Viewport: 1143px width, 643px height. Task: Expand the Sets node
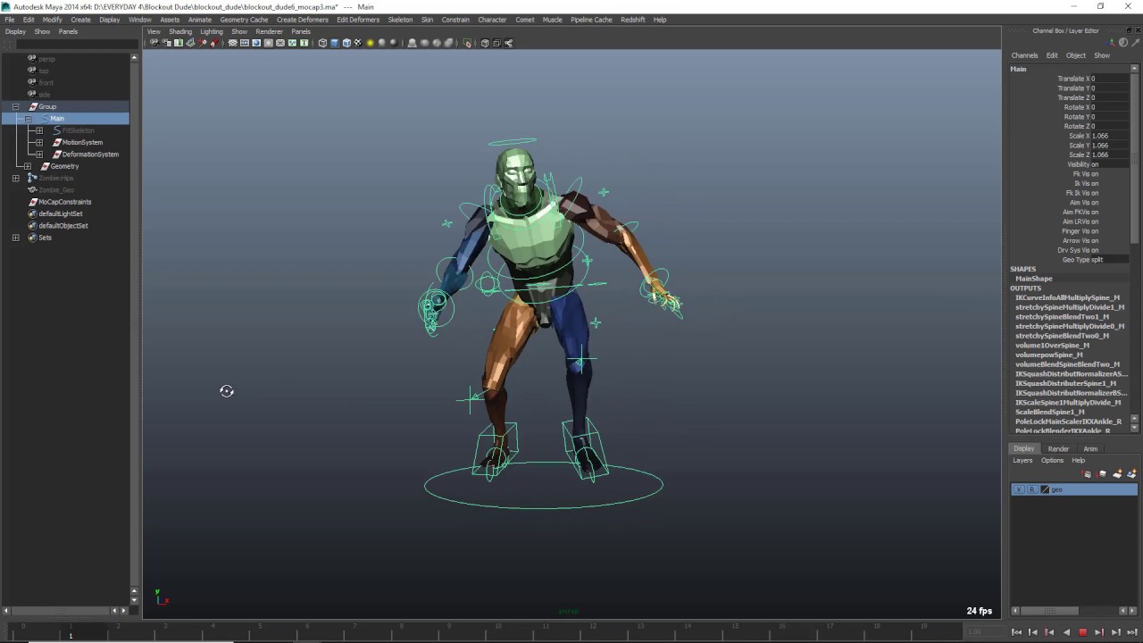point(15,238)
